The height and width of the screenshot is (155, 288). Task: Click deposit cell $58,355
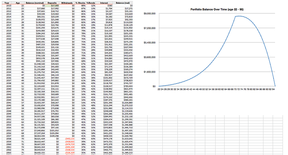coord(52,92)
